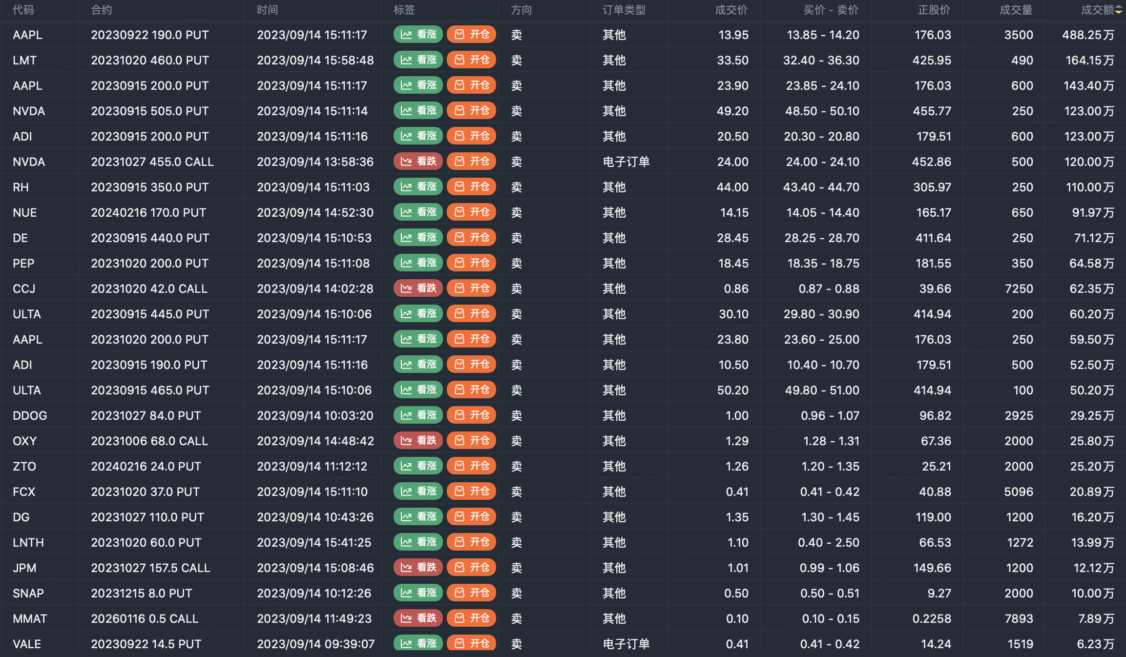Click the 开仓 tag on SNAP row
This screenshot has height=657, width=1126.
click(x=471, y=593)
